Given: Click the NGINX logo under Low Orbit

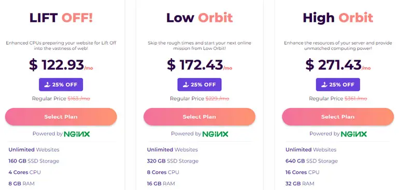Looking at the screenshot, I should [215, 134].
